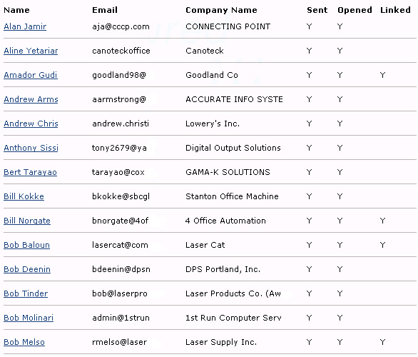The image size is (418, 357).
Task: Select the Andrew Chris link
Action: pos(31,124)
